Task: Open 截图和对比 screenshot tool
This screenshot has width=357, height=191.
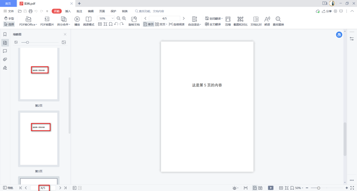Action: pos(240,21)
